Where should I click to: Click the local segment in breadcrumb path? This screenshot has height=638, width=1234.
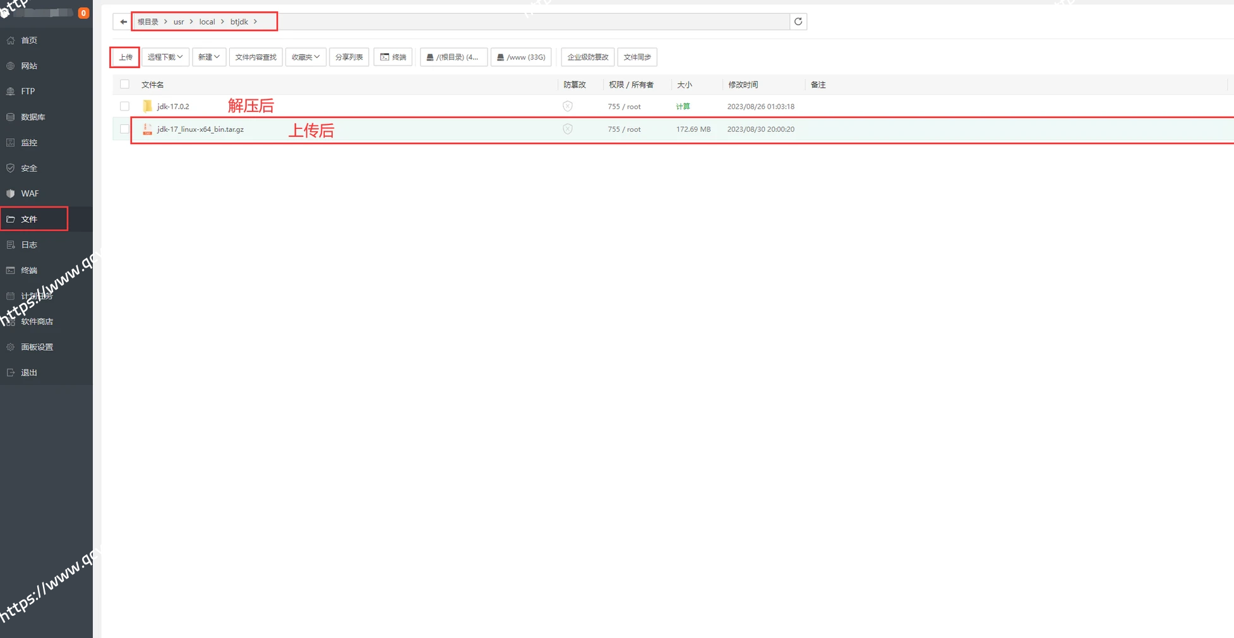(207, 21)
